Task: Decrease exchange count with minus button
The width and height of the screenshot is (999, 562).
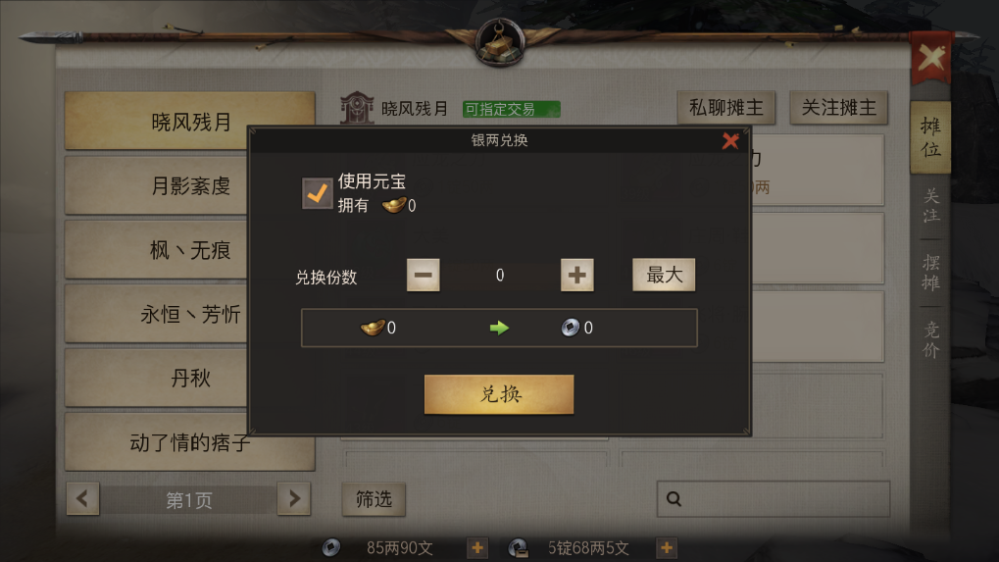Action: tap(424, 275)
